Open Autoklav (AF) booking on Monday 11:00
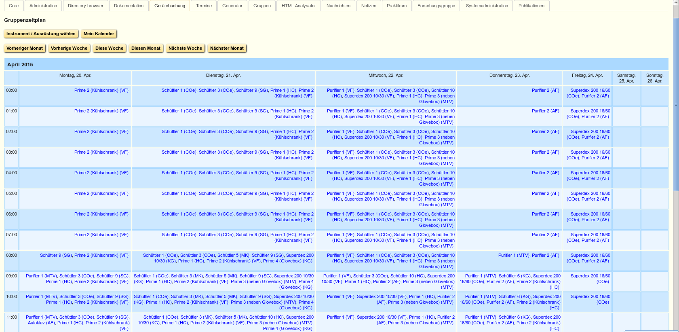Image resolution: width=679 pixels, height=332 pixels. [41, 323]
